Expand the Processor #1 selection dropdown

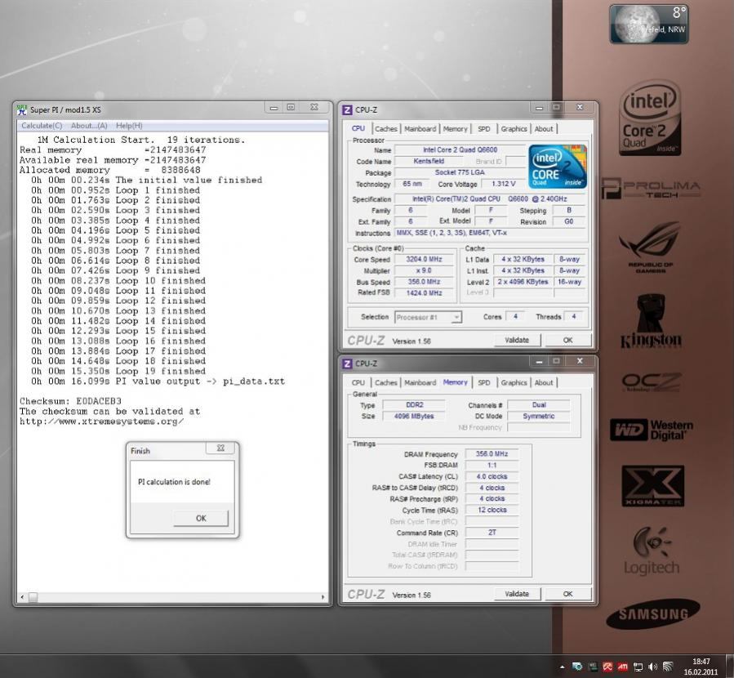pyautogui.click(x=456, y=317)
